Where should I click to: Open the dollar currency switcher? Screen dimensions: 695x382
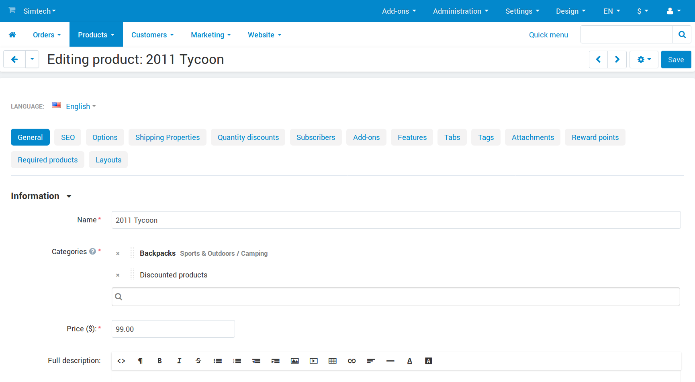(x=642, y=11)
